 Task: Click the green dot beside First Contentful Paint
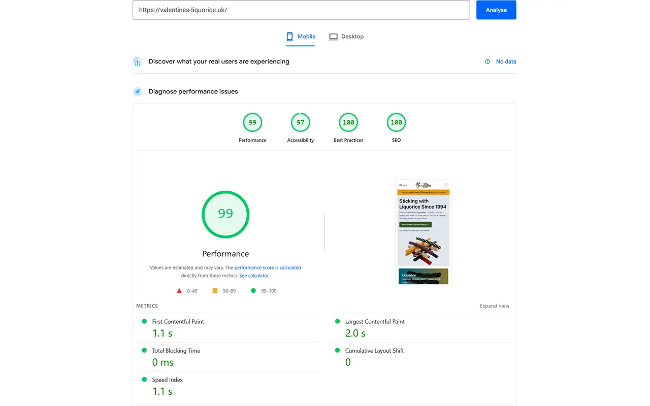(145, 321)
